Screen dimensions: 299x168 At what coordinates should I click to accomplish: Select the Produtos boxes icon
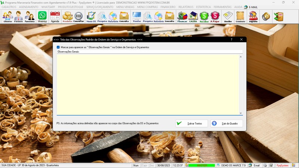(67, 17)
